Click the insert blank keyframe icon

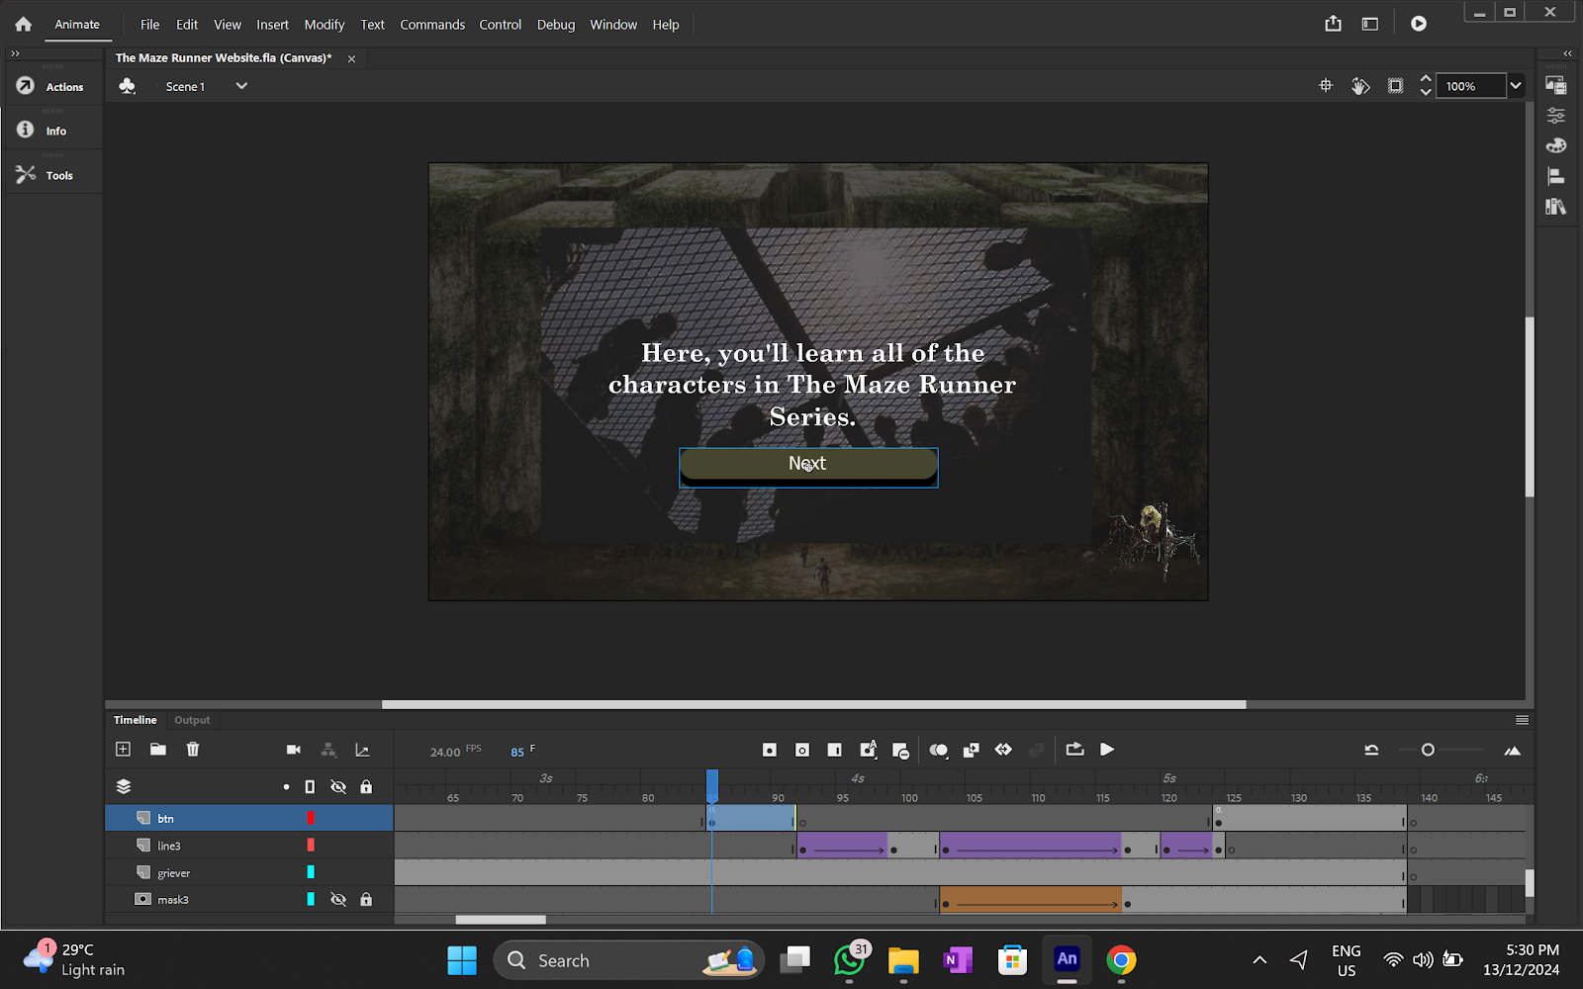pos(802,750)
